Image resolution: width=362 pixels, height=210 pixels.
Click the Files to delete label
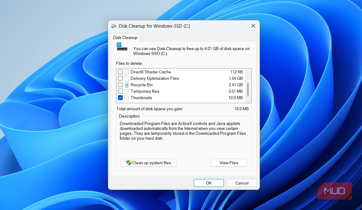click(x=129, y=64)
